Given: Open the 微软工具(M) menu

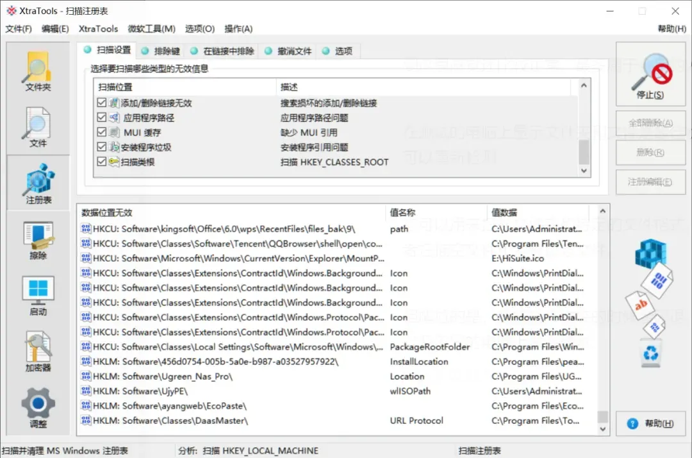Looking at the screenshot, I should tap(151, 29).
